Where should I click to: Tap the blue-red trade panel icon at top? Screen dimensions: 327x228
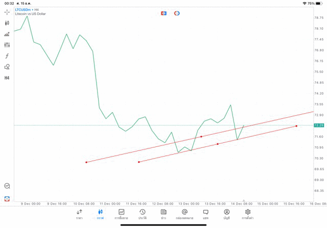tap(163, 13)
